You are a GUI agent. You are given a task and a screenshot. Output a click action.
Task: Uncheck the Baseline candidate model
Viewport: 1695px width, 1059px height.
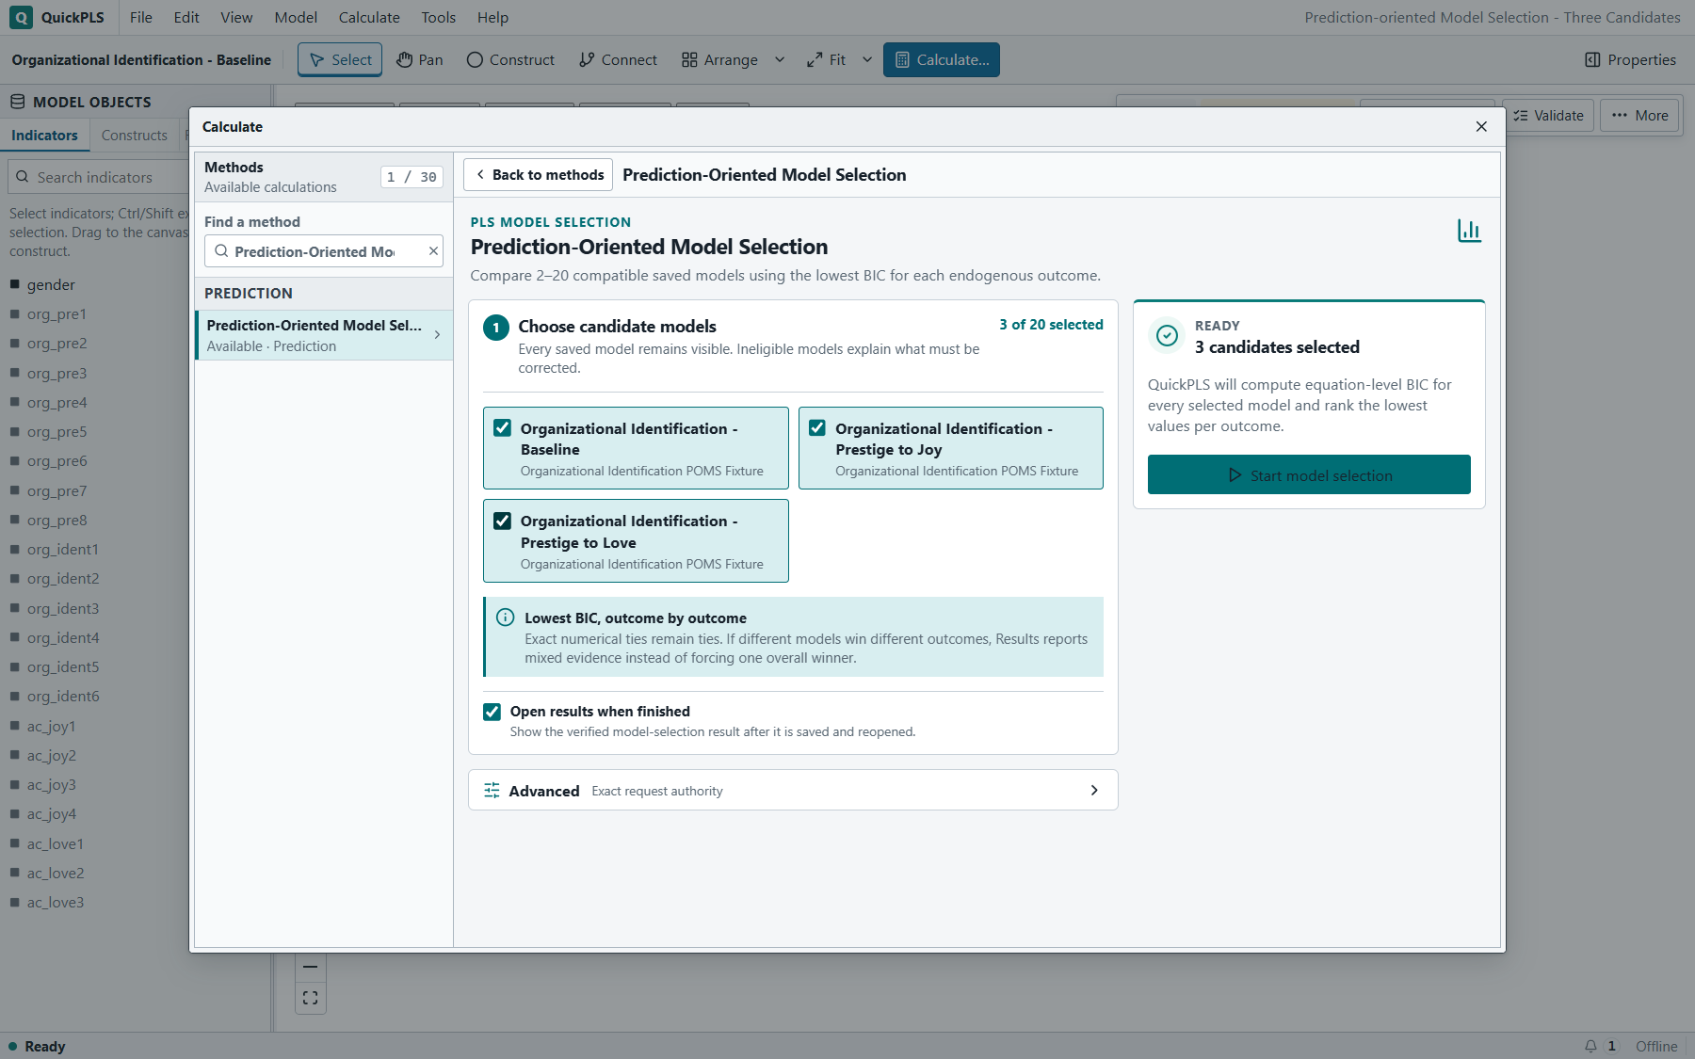click(x=503, y=427)
